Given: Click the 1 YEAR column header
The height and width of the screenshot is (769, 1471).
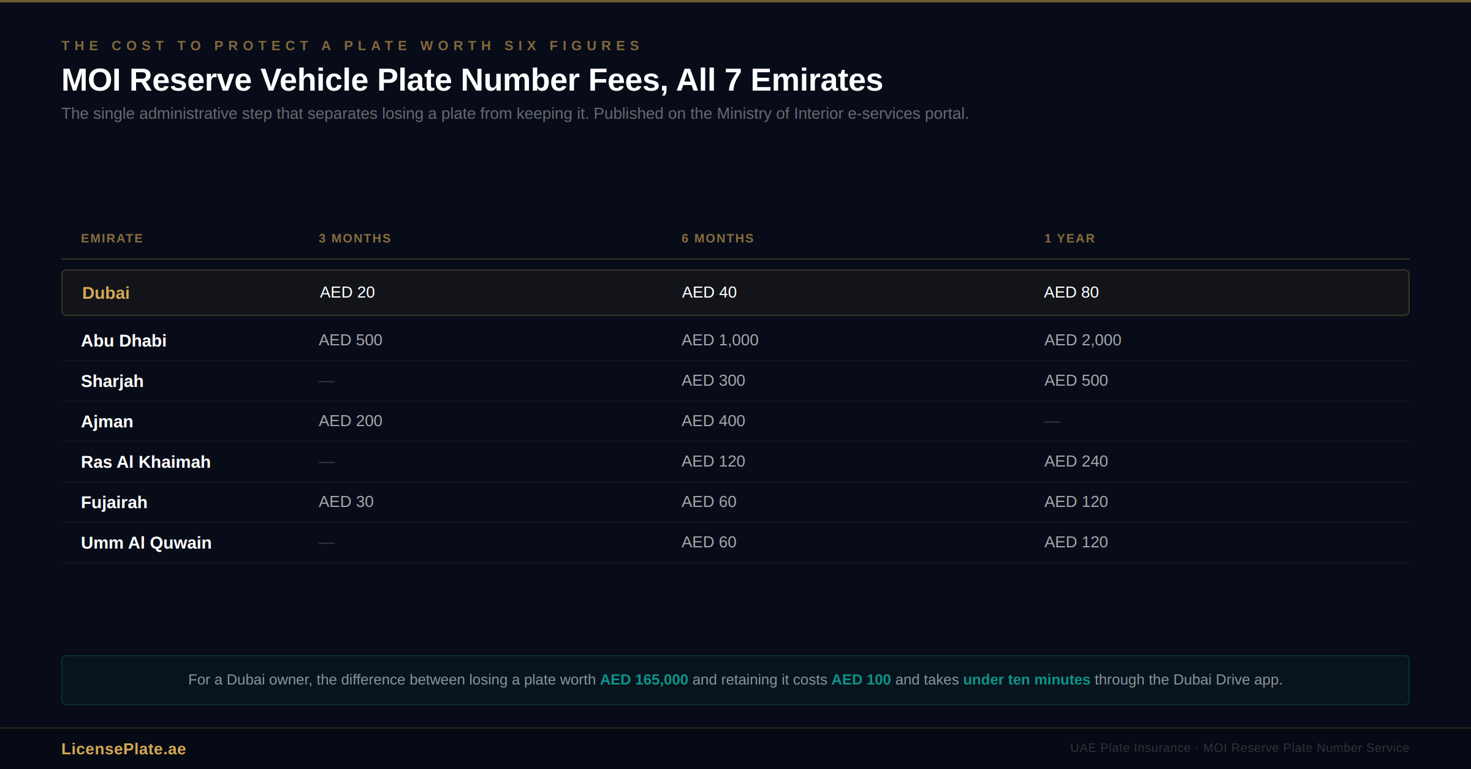Looking at the screenshot, I should (1070, 239).
